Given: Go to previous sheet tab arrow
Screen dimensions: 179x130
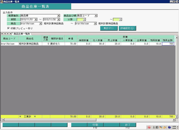Looking at the screenshot, I should [5, 34].
